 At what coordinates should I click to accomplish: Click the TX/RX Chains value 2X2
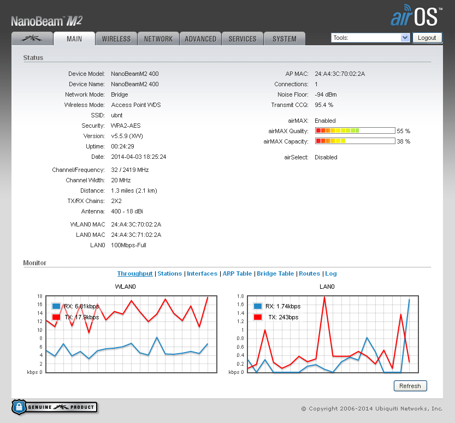[116, 201]
